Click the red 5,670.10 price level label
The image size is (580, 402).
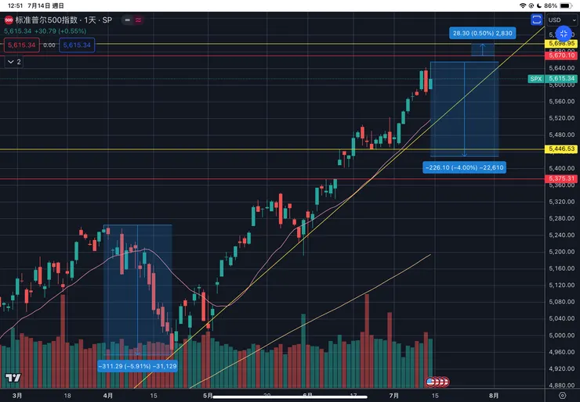[x=561, y=56]
